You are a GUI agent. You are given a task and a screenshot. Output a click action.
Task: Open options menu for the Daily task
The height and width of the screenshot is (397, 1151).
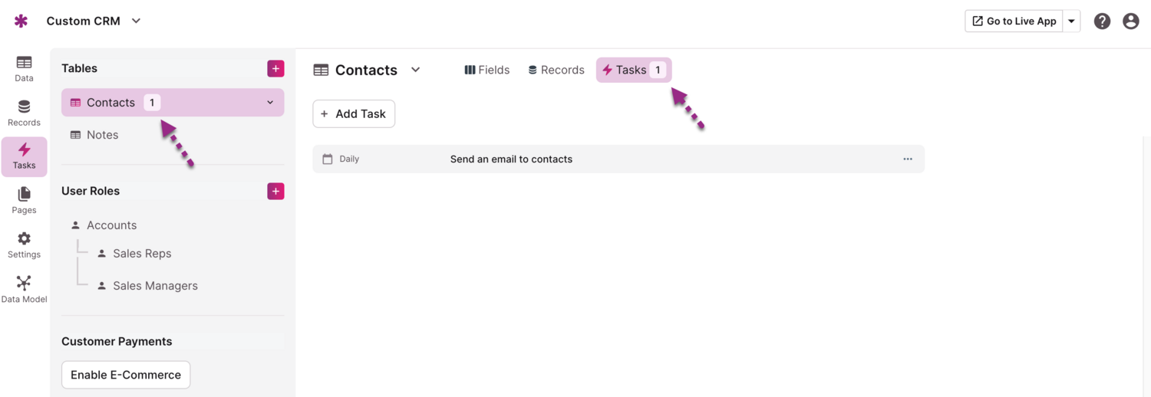click(x=908, y=159)
